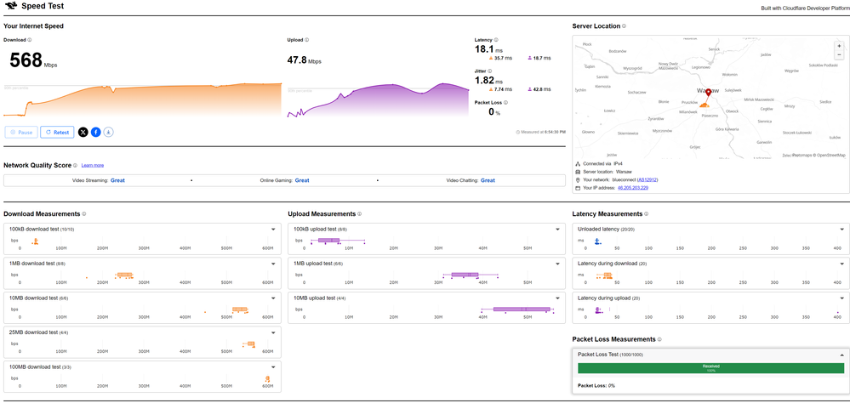The width and height of the screenshot is (850, 403).
Task: Click the Cloudflare Speed Test logo
Action: (9, 7)
